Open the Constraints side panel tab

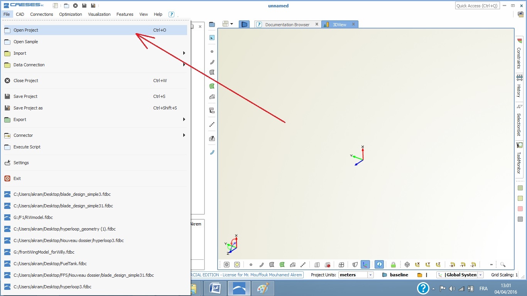pos(519,54)
